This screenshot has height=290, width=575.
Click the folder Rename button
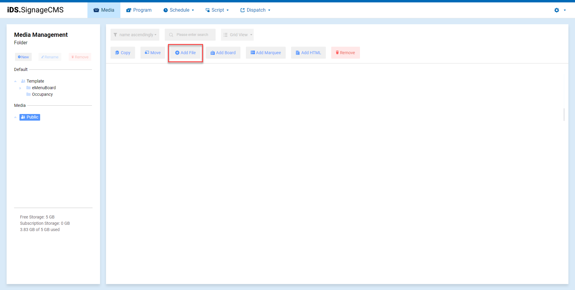tap(50, 57)
